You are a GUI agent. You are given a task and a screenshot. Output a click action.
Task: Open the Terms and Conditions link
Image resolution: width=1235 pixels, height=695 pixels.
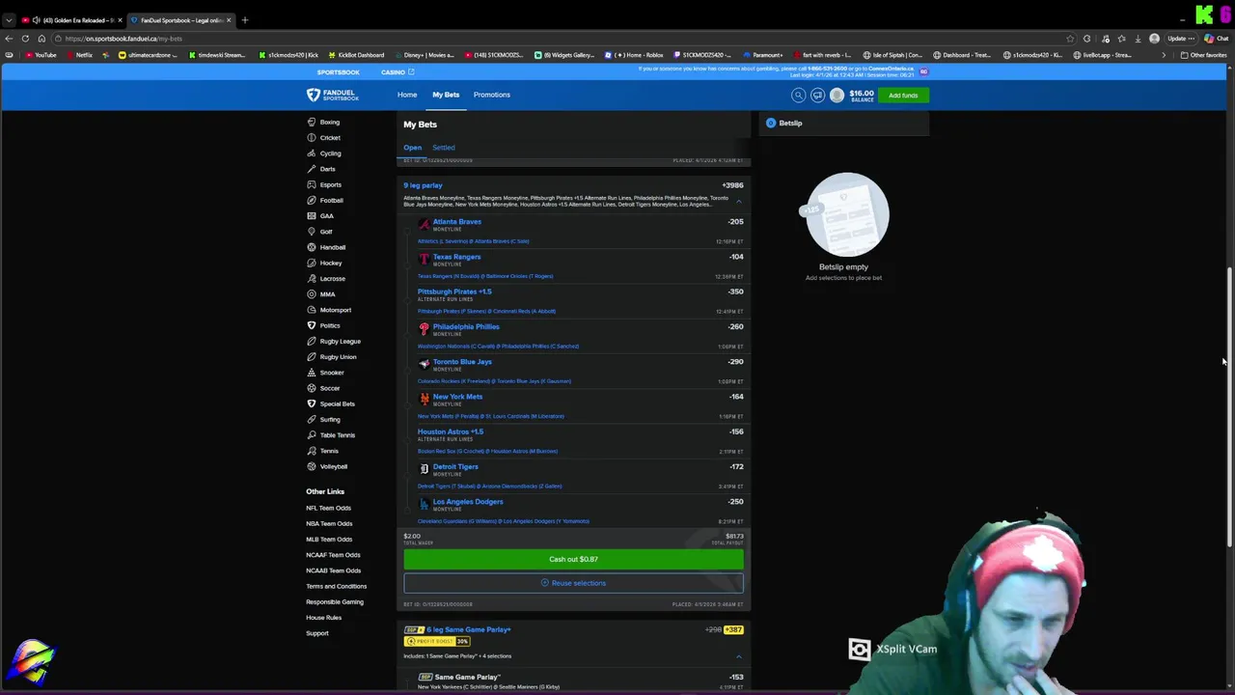[x=336, y=586]
